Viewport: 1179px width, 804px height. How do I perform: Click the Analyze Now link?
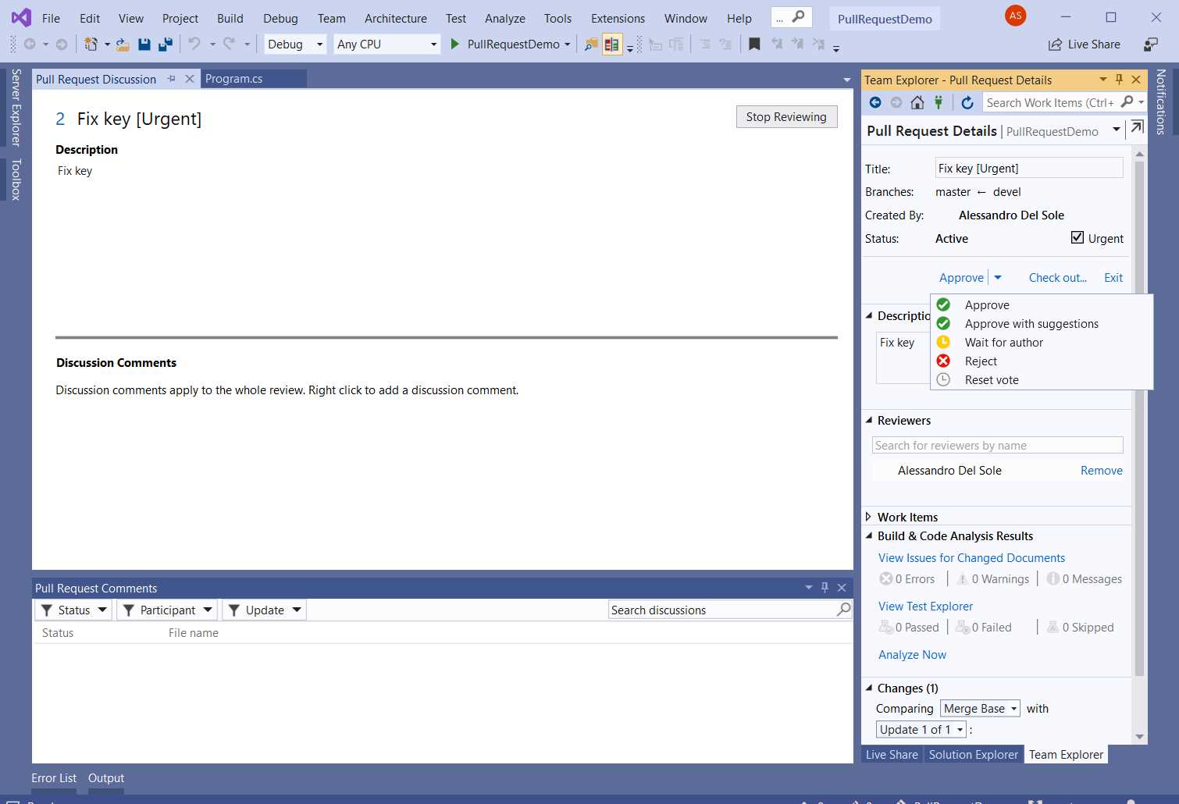tap(911, 654)
